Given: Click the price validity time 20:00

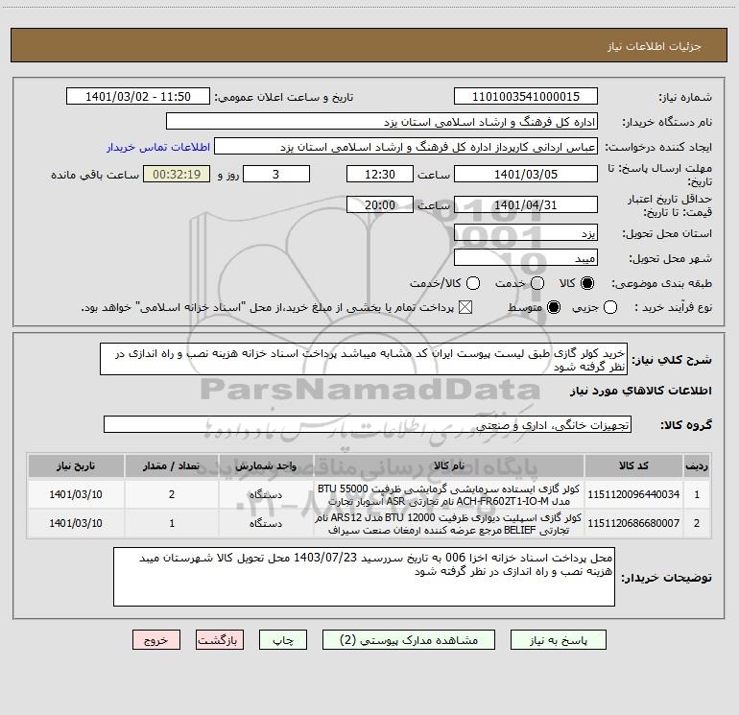Looking at the screenshot, I should click(x=380, y=204).
